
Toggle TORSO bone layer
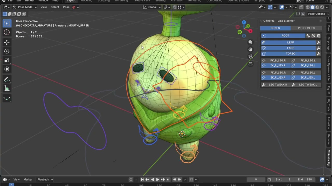coord(288,54)
